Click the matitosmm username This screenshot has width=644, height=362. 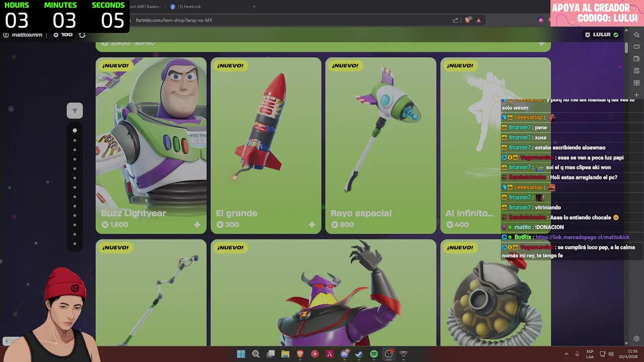(x=27, y=35)
